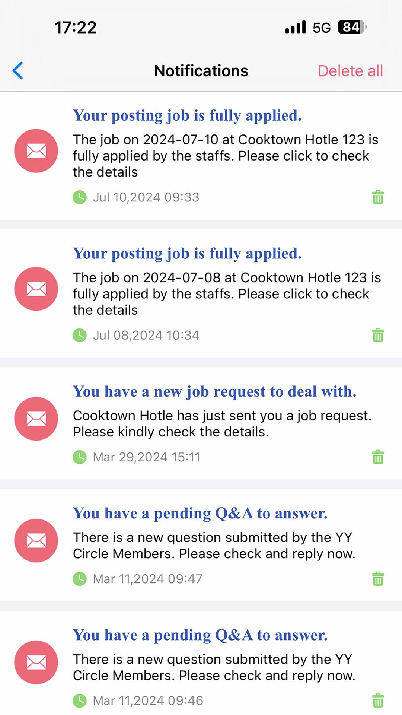This screenshot has height=715, width=402.
Task: Open first 'Your posting job is fully applied' title
Action: tap(187, 116)
